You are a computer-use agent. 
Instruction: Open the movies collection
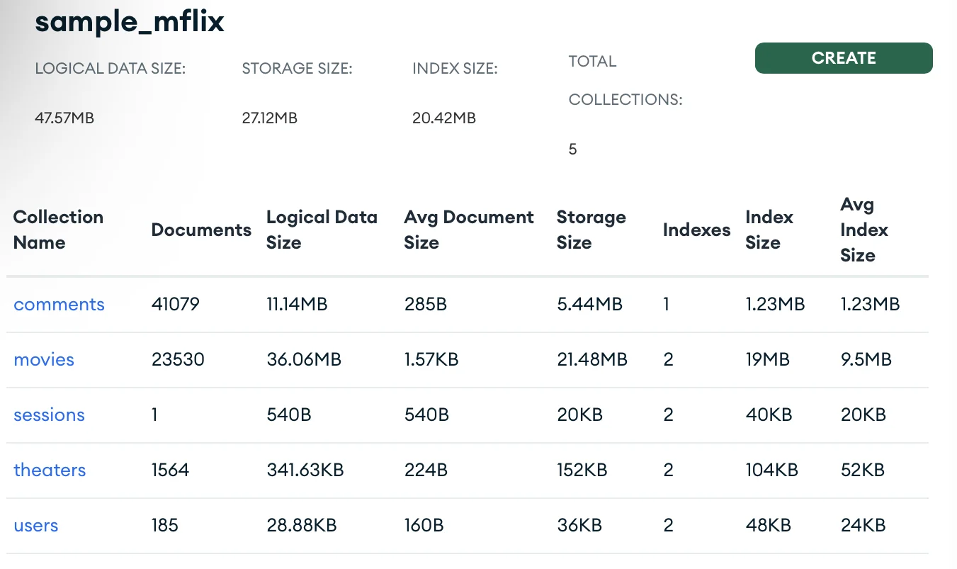tap(43, 359)
